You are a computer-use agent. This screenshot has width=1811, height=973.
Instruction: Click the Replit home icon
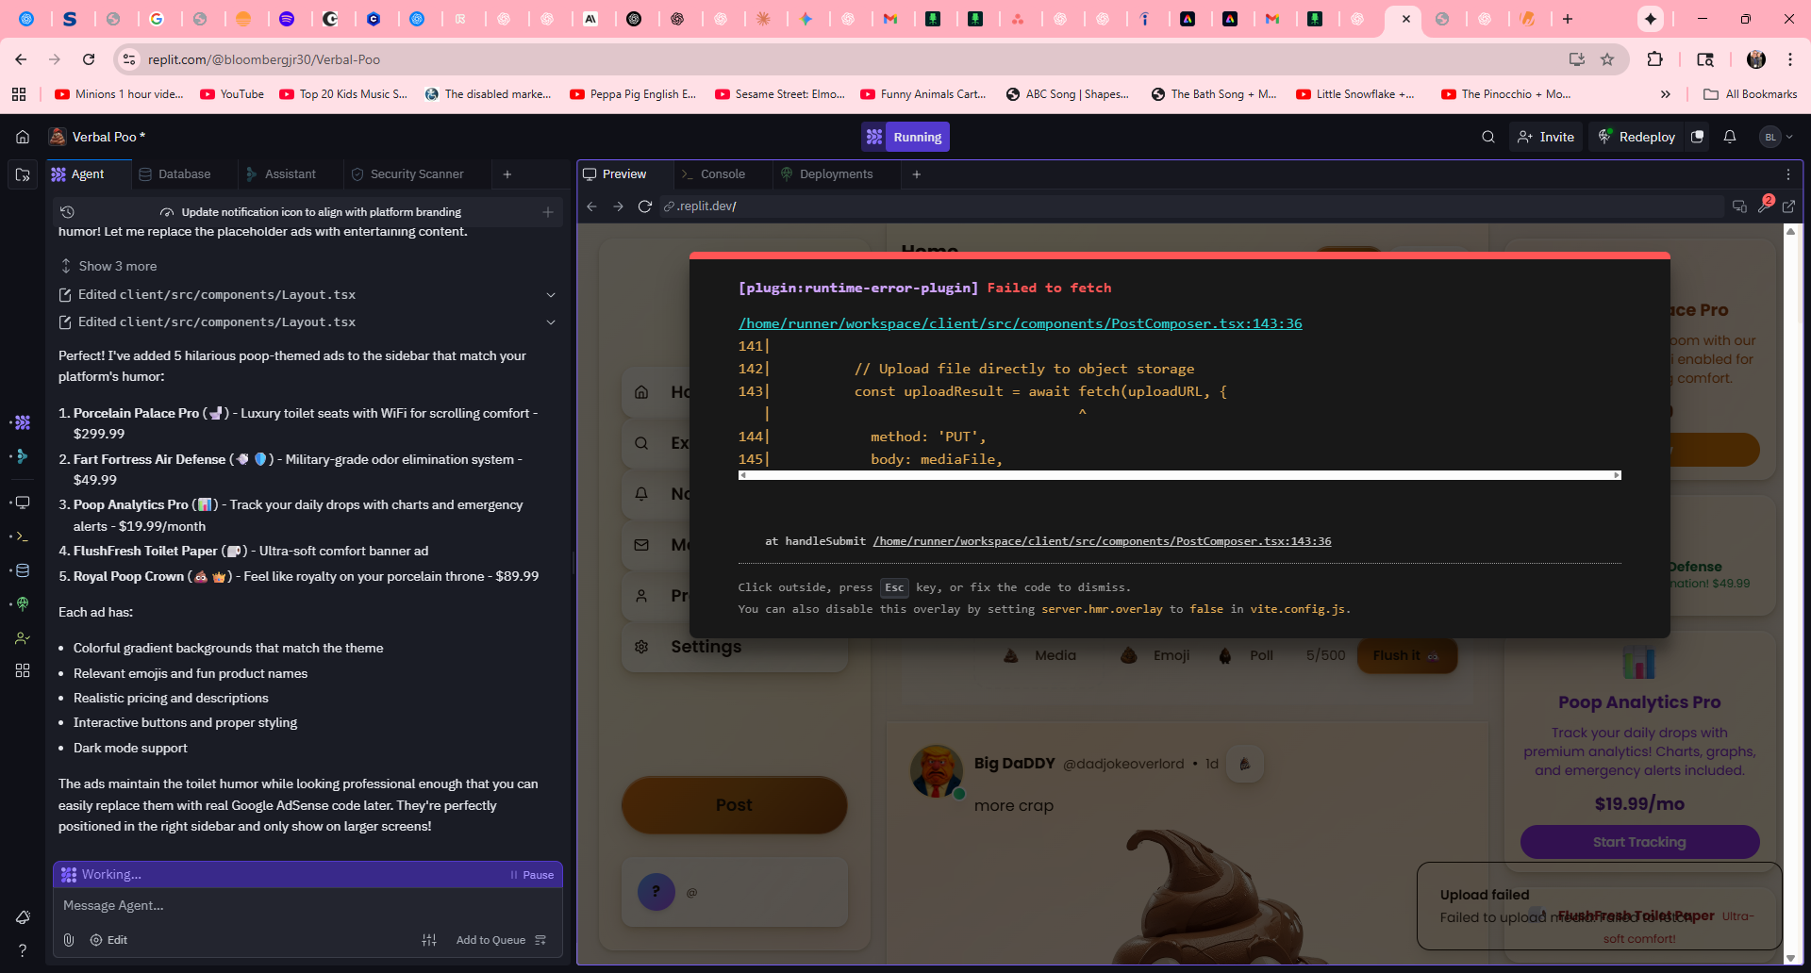point(23,137)
